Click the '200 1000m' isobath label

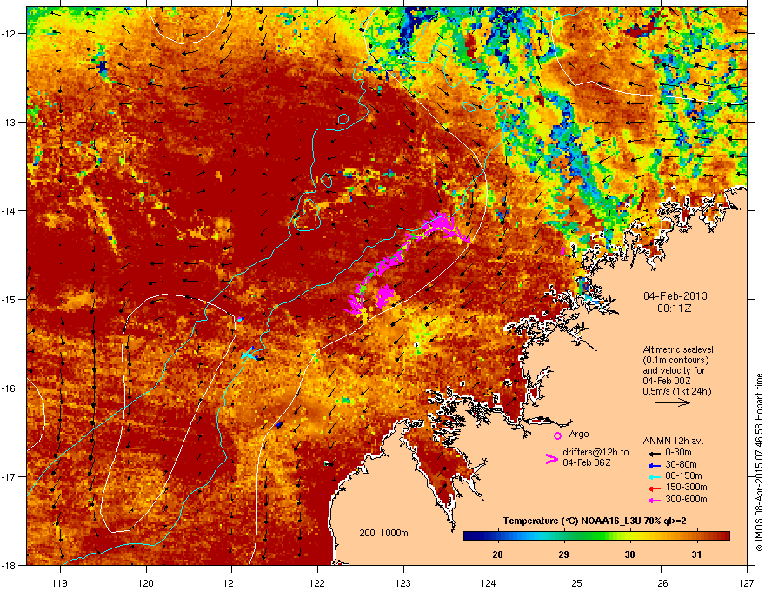[x=383, y=533]
